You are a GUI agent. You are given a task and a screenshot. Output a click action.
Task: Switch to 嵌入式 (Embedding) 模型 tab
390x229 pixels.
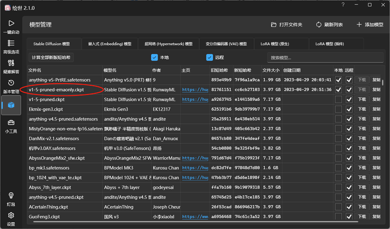click(x=109, y=44)
